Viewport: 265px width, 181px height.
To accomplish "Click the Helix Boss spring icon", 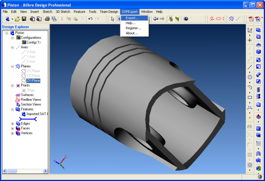I will (258, 90).
